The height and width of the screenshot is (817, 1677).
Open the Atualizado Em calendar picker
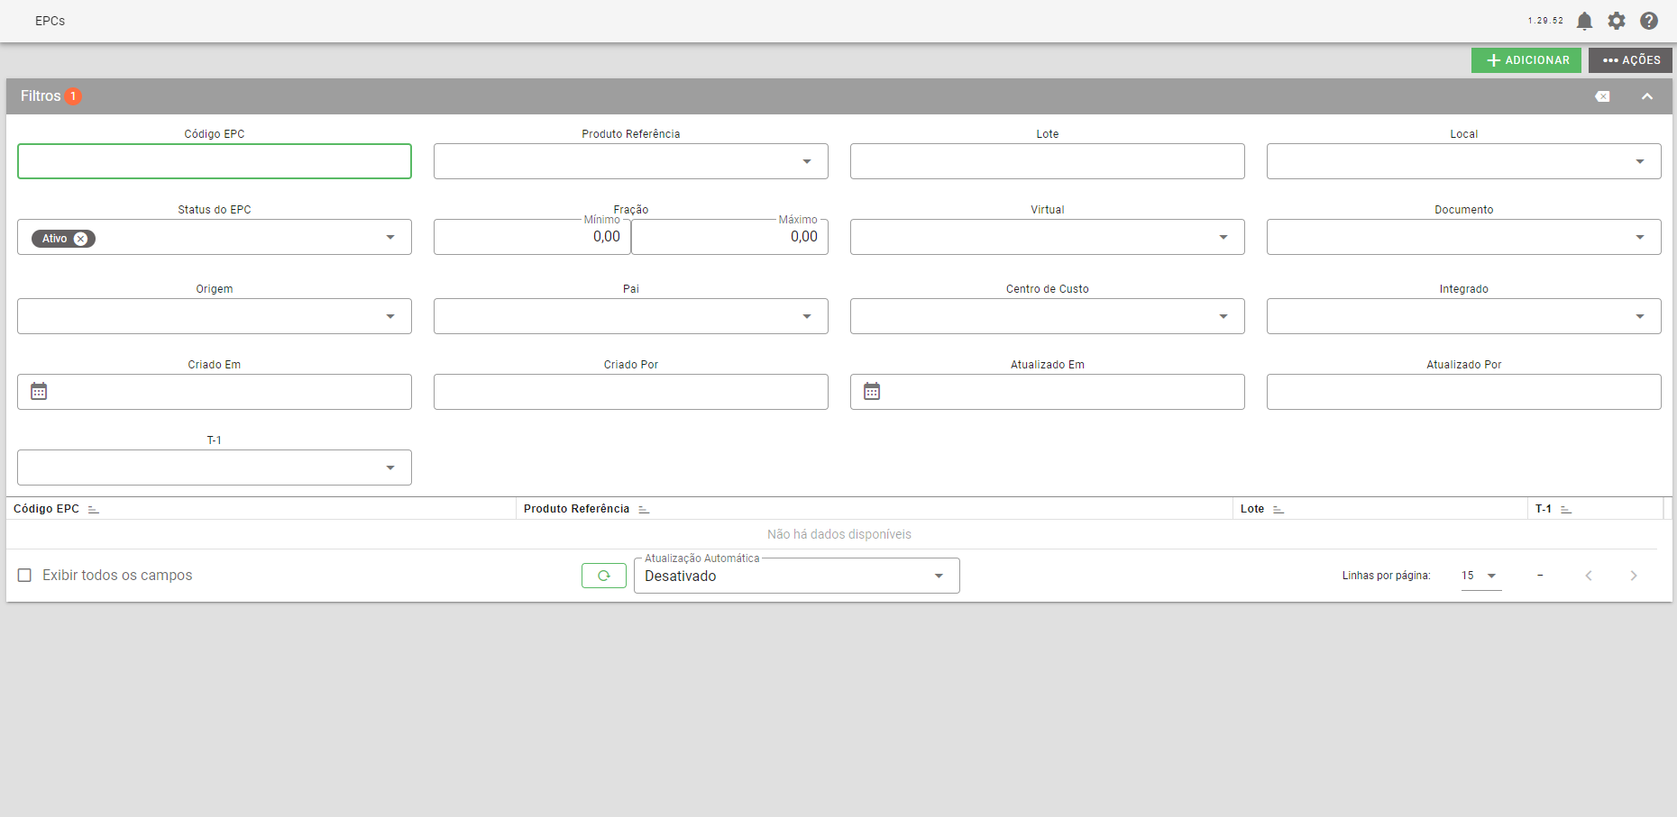click(872, 391)
